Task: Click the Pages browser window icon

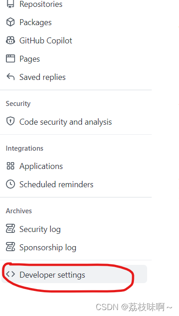Action: [x=10, y=58]
